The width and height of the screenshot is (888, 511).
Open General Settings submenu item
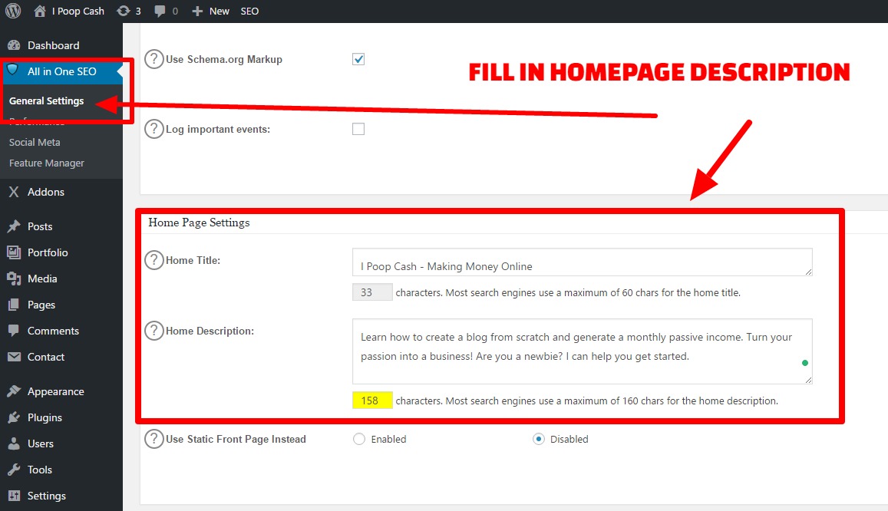coord(47,101)
